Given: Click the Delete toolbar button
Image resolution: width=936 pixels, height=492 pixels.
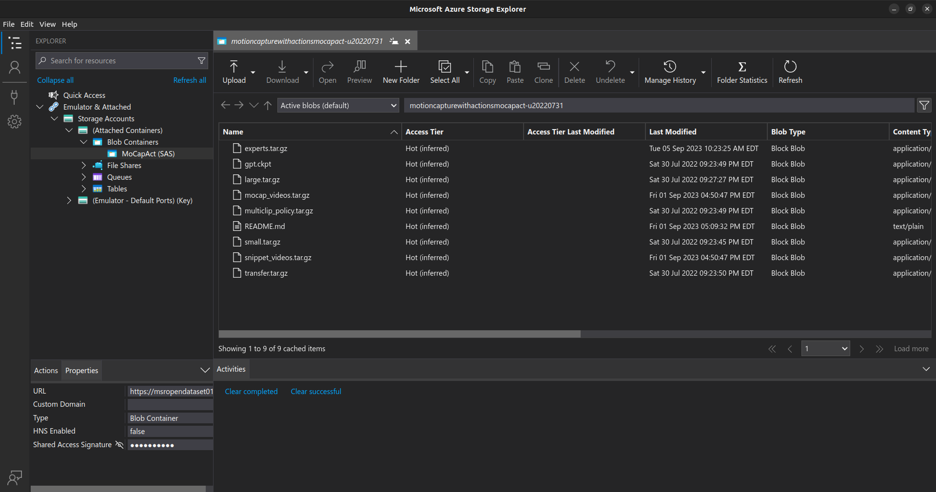Looking at the screenshot, I should coord(574,72).
